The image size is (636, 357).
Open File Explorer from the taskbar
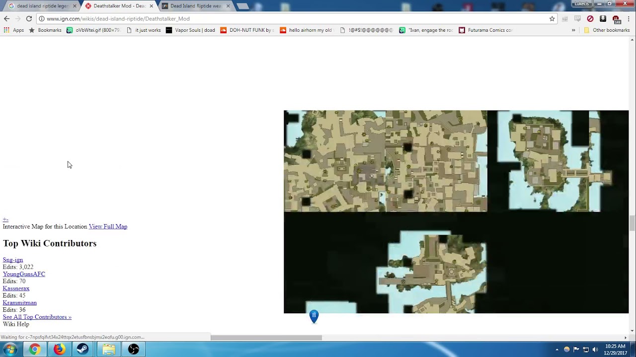click(x=109, y=350)
